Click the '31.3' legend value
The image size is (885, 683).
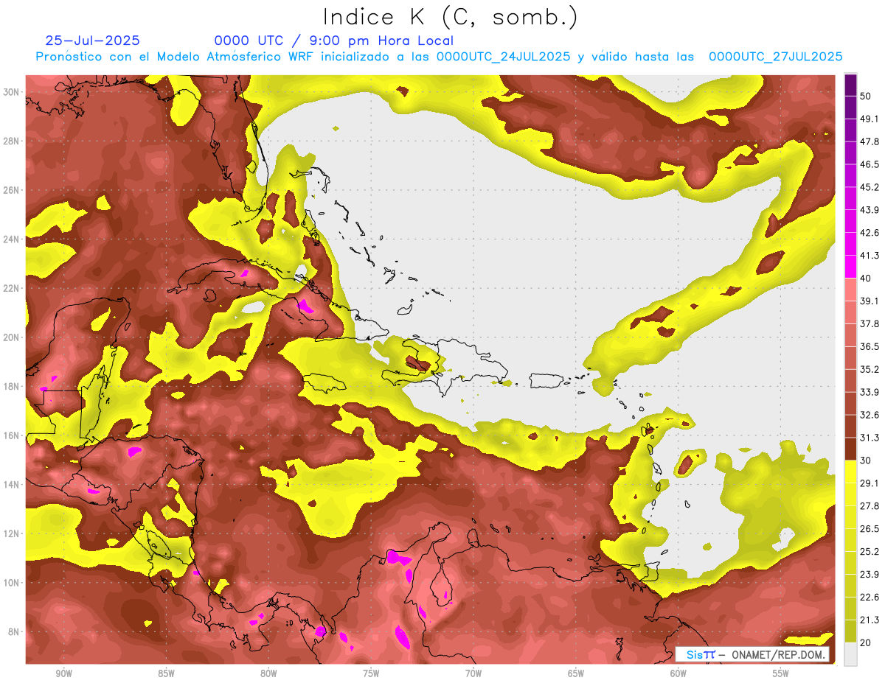[869, 438]
